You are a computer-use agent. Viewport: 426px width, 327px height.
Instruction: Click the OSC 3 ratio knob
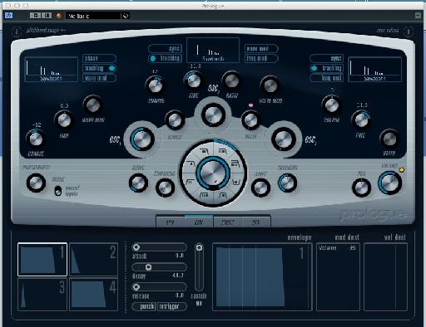tap(389, 139)
